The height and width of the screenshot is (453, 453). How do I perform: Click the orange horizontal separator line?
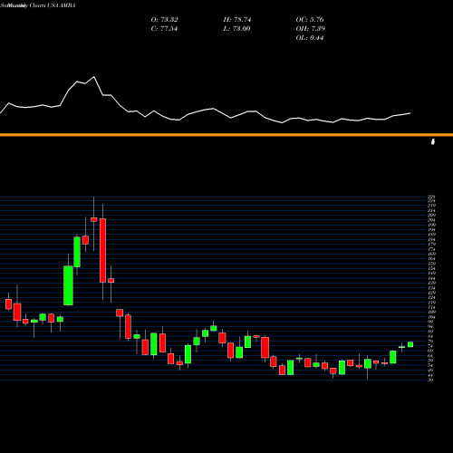(226, 135)
